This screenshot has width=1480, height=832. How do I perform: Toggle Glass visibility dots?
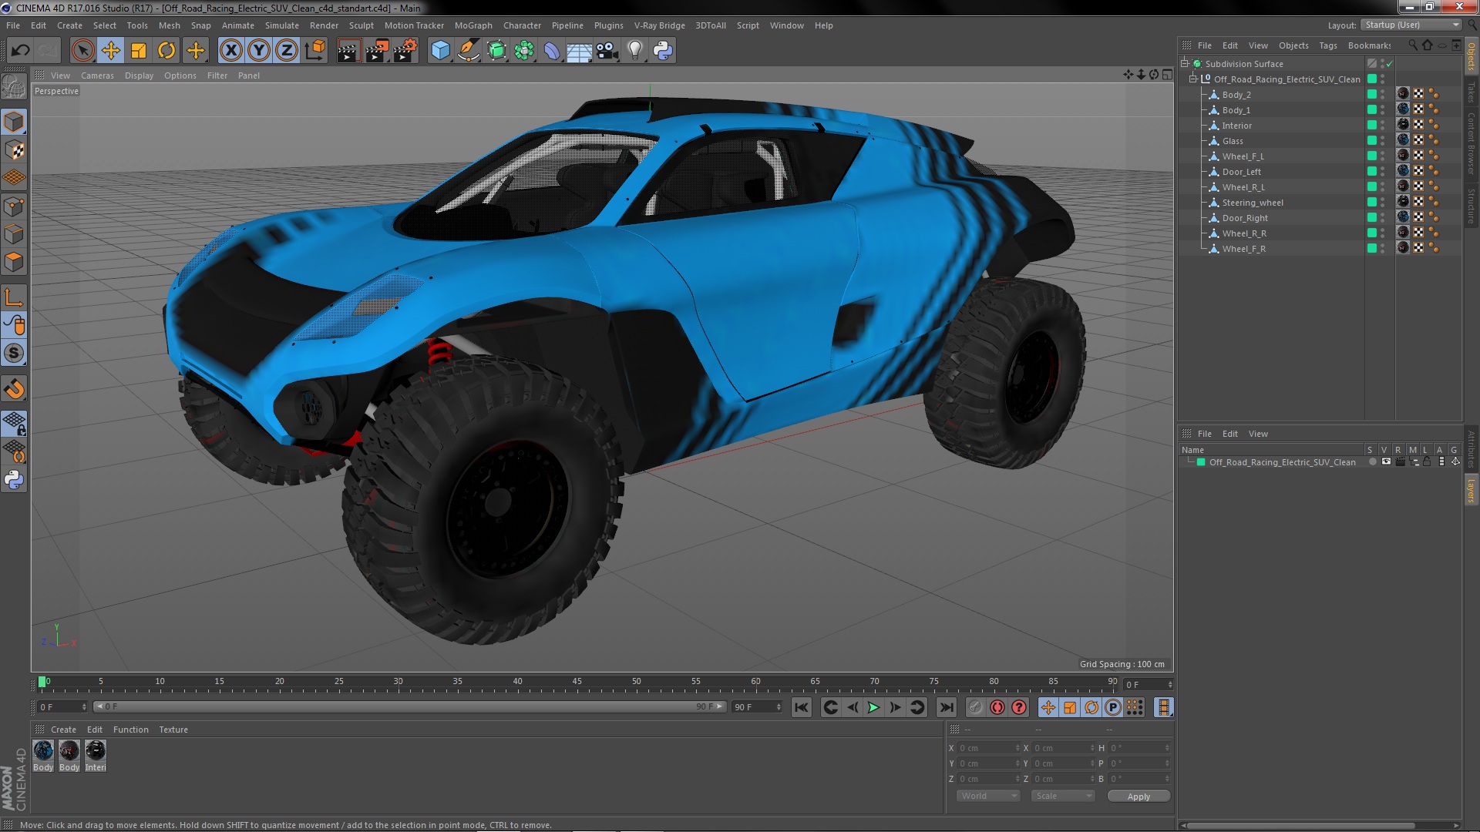pyautogui.click(x=1383, y=141)
